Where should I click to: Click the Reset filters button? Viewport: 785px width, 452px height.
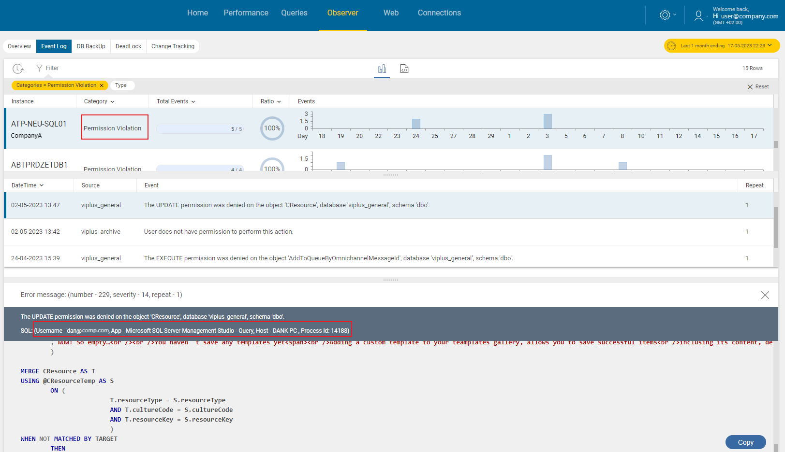(x=758, y=87)
